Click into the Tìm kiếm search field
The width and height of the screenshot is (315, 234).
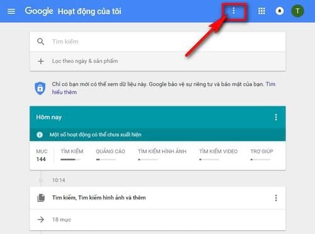click(x=157, y=42)
